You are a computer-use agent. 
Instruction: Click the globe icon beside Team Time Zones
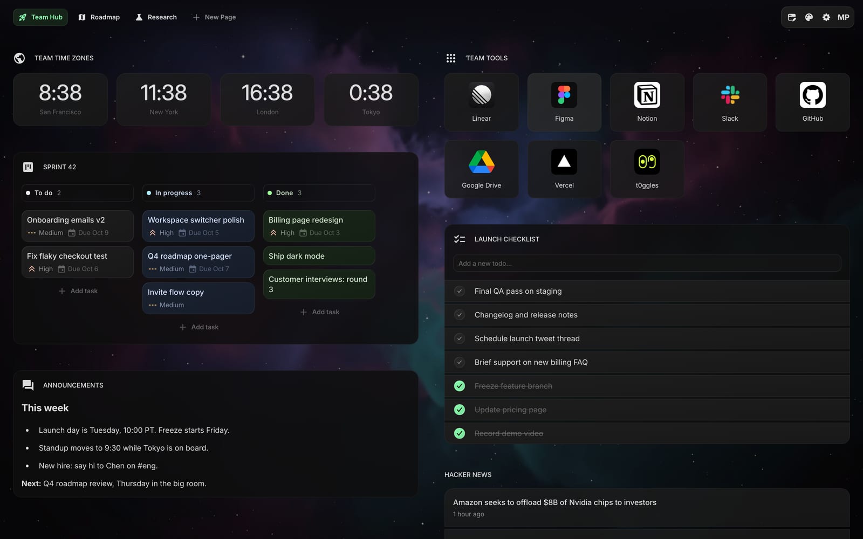coord(19,58)
